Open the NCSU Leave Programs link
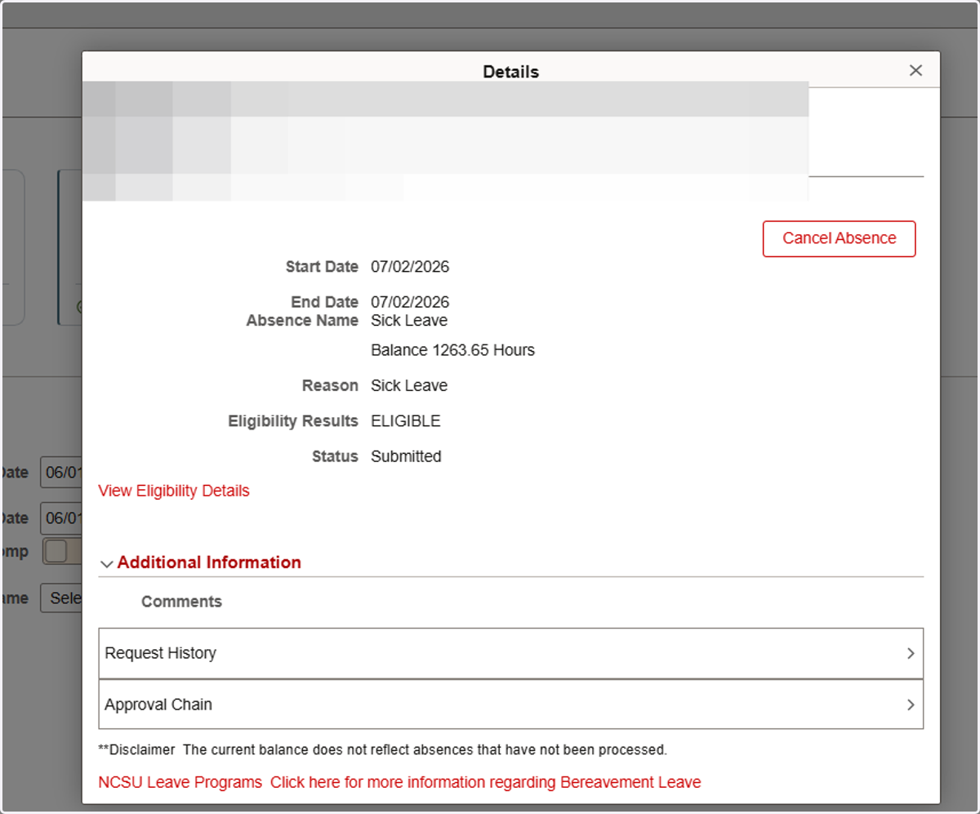The image size is (980, 814). pos(180,782)
